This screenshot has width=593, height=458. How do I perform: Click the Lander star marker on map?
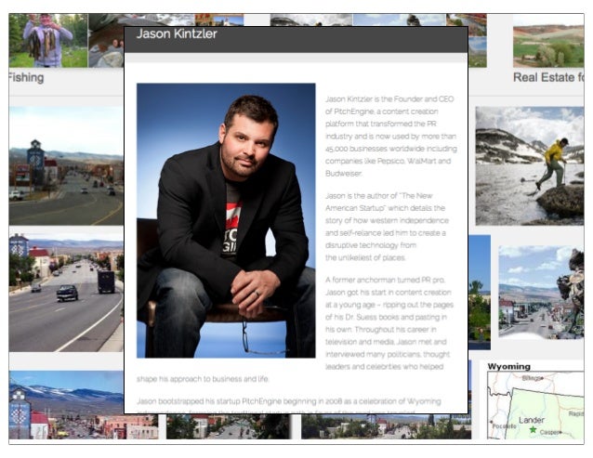coord(533,429)
